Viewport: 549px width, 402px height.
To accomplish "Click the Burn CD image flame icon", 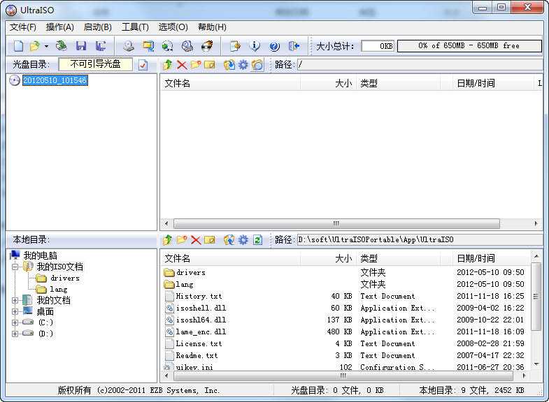I will click(207, 46).
